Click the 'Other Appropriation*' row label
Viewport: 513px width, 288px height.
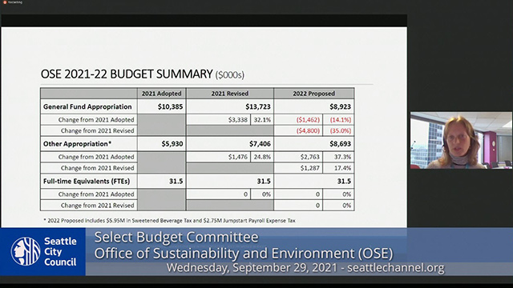pos(77,144)
